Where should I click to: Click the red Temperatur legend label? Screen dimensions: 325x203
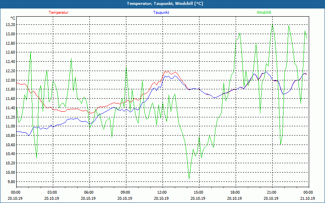pyautogui.click(x=58, y=13)
